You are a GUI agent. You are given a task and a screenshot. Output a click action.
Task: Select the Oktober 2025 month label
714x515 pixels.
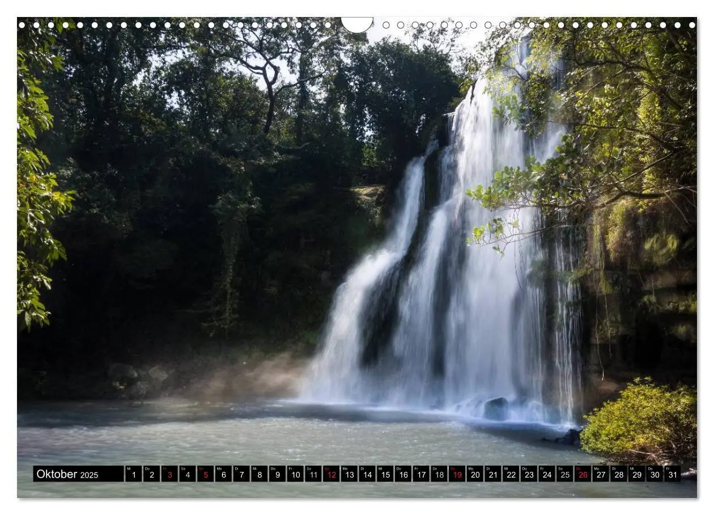click(x=78, y=474)
